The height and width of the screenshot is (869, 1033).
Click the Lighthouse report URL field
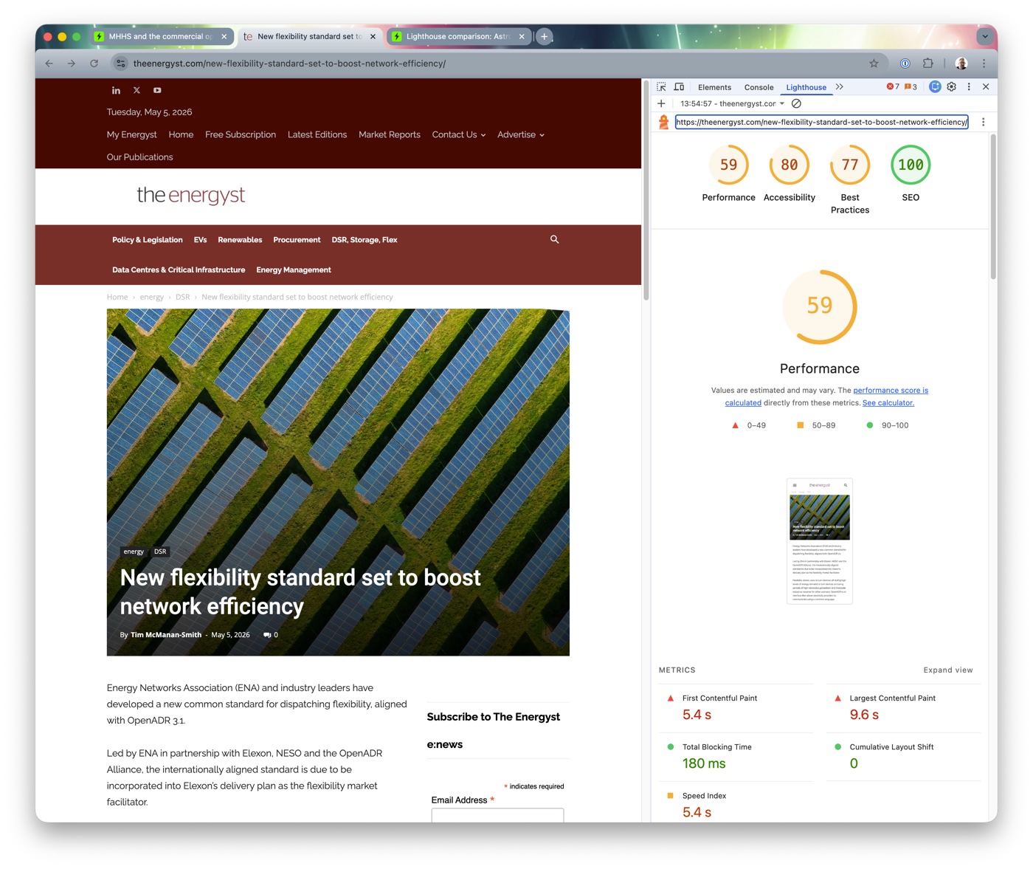point(822,122)
